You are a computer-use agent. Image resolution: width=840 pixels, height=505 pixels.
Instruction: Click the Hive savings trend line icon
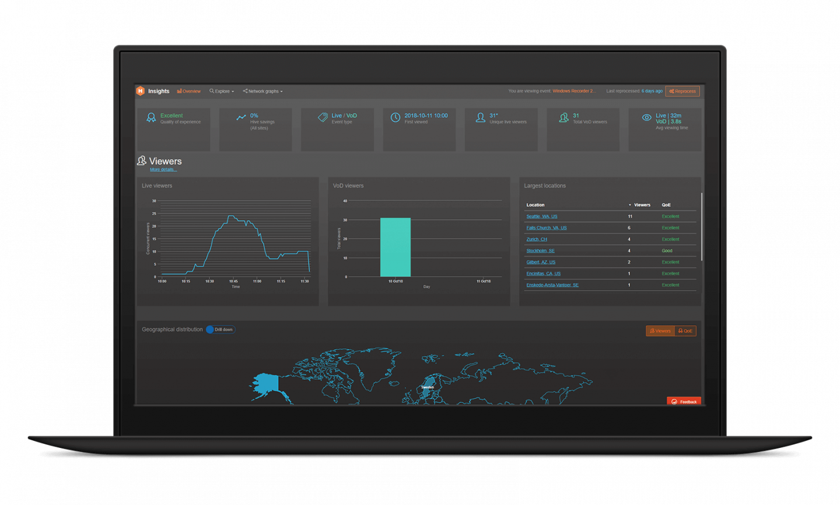(x=242, y=117)
